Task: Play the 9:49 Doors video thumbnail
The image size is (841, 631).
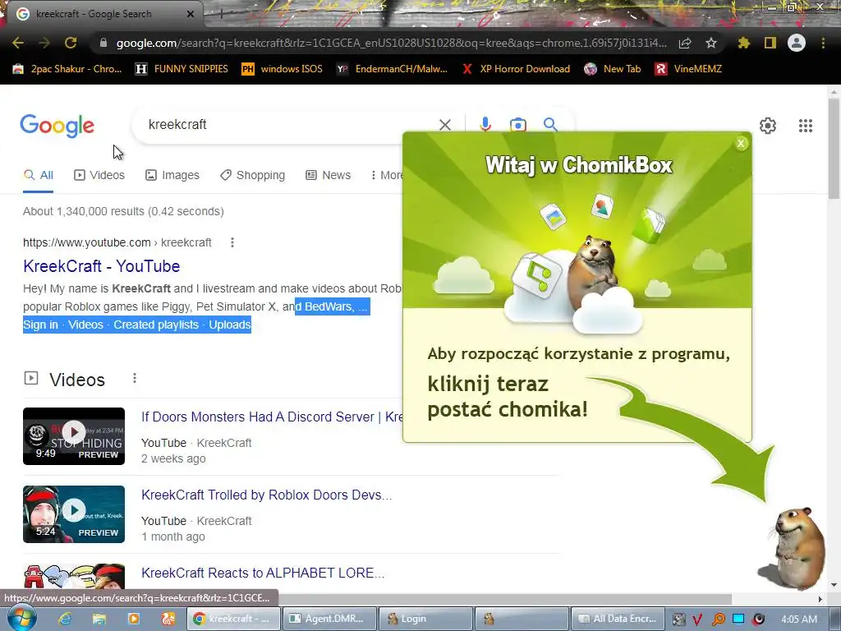Action: [x=74, y=436]
